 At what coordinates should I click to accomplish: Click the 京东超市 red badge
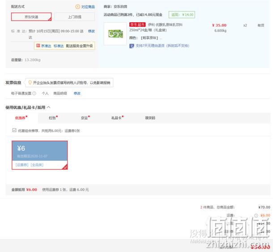pos(137,25)
